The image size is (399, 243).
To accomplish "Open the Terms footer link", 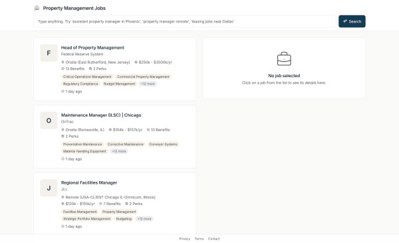I will point(199,238).
